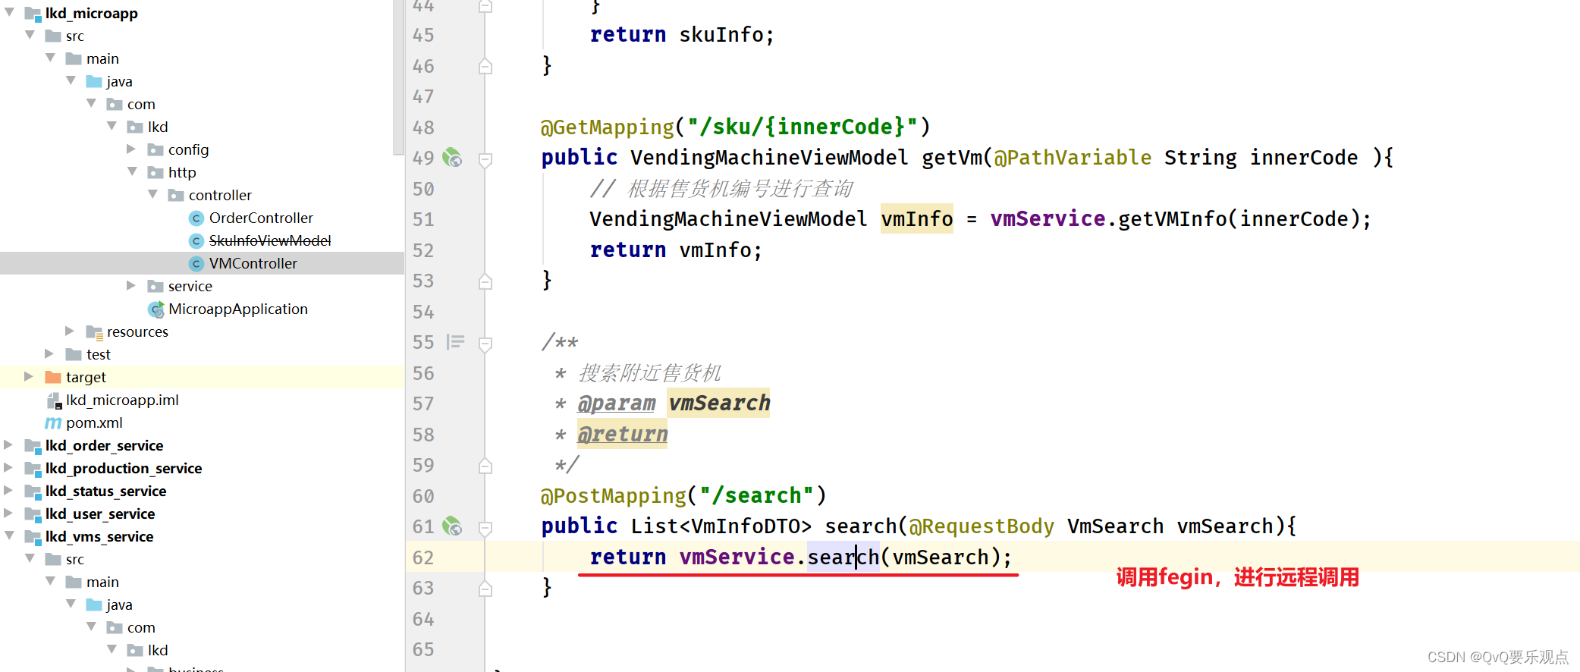1580x672 pixels.
Task: Click the @RequestBody annotation
Action: [x=982, y=526]
